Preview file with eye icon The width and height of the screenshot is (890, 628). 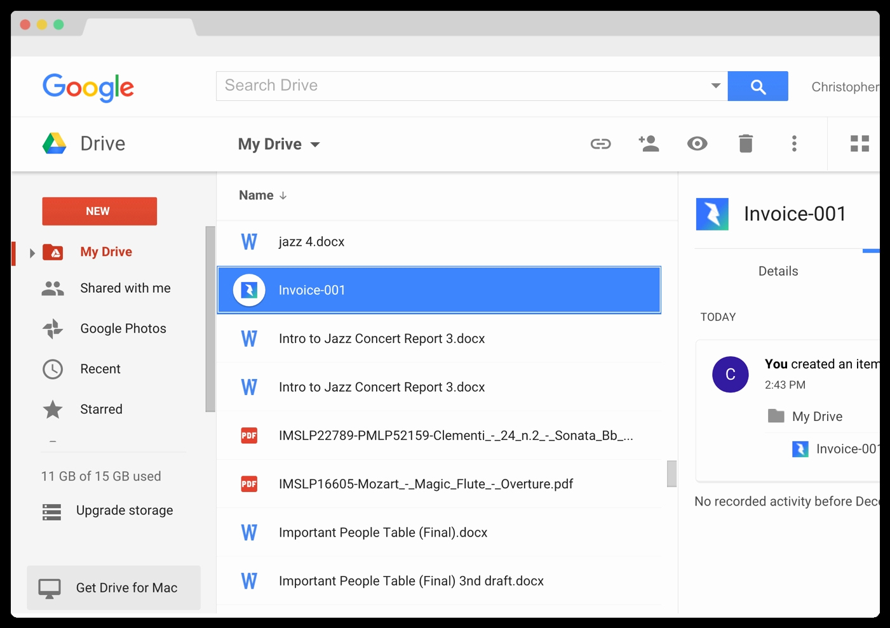point(697,144)
